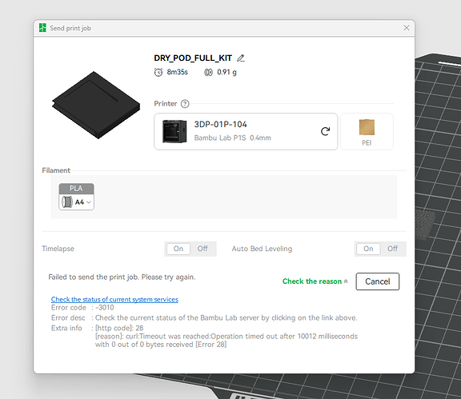Set Auto Bed Leveling to Off
Image resolution: width=461 pixels, height=399 pixels.
pyautogui.click(x=392, y=249)
